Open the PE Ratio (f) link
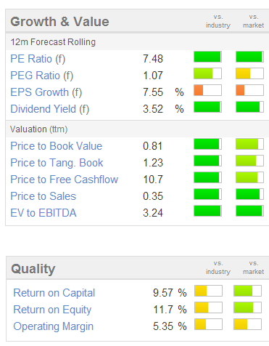 pos(38,59)
